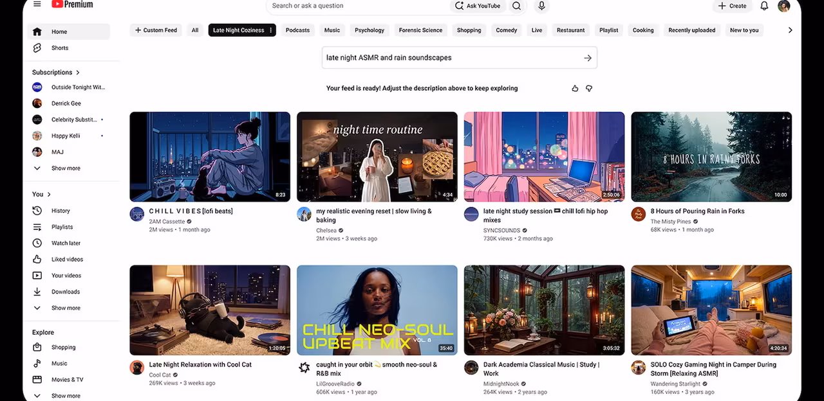The height and width of the screenshot is (401, 824).
Task: Select the Forensic Science filter chip
Action: pos(420,30)
